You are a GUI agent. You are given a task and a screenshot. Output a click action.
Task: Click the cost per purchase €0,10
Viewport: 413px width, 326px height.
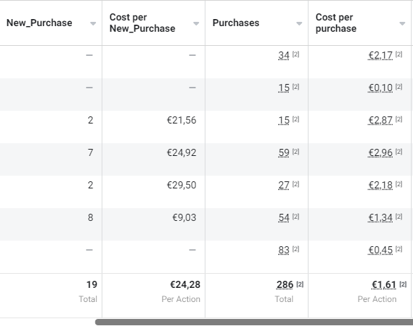click(381, 88)
